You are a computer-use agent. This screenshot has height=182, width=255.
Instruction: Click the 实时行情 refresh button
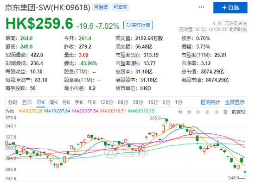pyautogui.click(x=138, y=25)
